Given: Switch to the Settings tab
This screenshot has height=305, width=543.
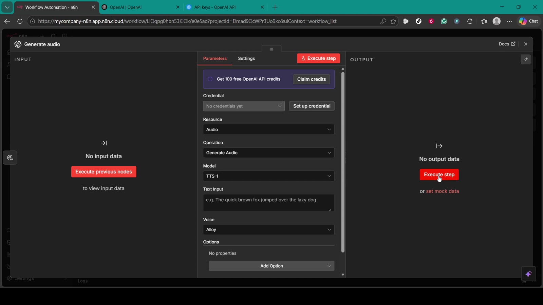Looking at the screenshot, I should pyautogui.click(x=246, y=59).
